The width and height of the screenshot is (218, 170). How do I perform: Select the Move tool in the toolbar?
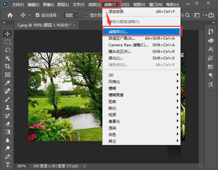tap(8, 34)
